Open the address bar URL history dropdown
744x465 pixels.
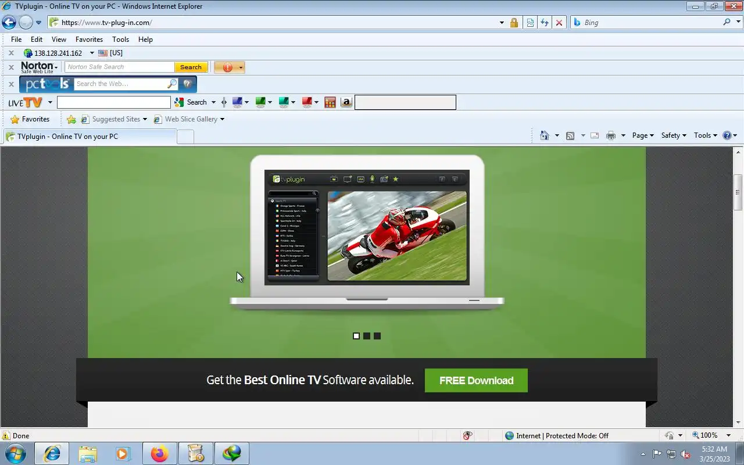tap(502, 23)
